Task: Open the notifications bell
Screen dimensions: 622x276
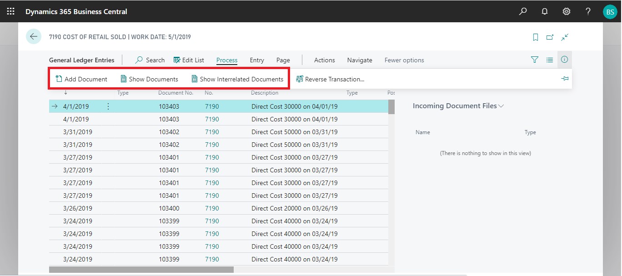Action: (545, 11)
